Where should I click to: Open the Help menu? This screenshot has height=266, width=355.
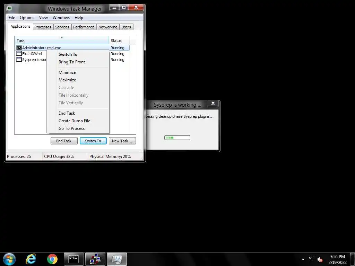[79, 18]
